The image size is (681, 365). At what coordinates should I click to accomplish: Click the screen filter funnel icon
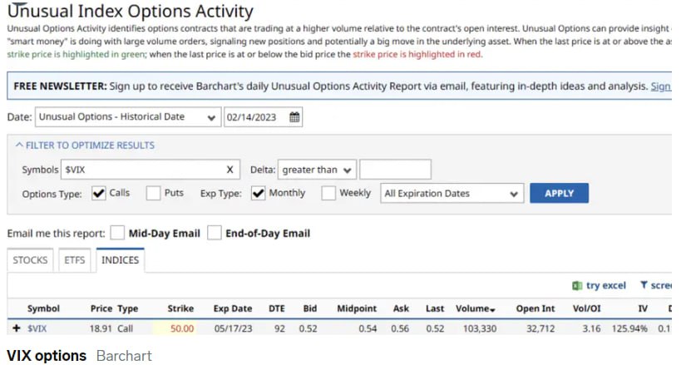point(644,285)
